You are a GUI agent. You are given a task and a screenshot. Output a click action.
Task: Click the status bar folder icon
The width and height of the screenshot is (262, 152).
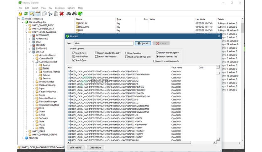(19, 147)
